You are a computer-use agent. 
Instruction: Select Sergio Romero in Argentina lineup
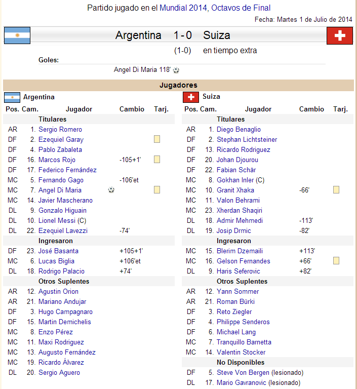pos(60,129)
